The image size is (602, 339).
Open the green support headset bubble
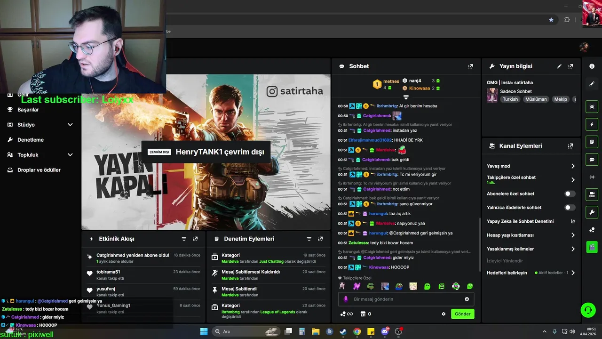click(x=588, y=310)
